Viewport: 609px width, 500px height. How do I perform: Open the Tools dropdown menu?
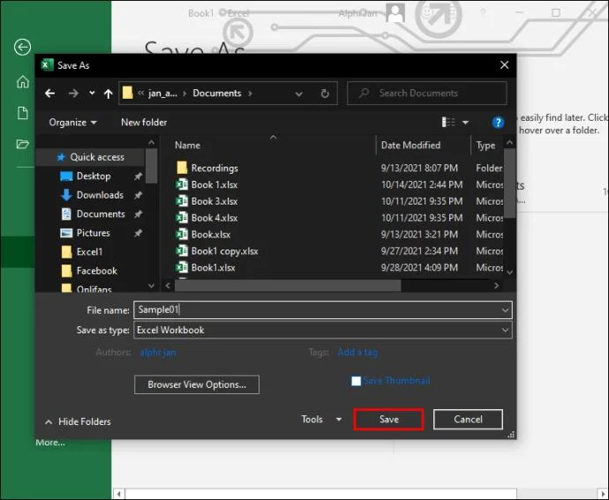(x=320, y=419)
